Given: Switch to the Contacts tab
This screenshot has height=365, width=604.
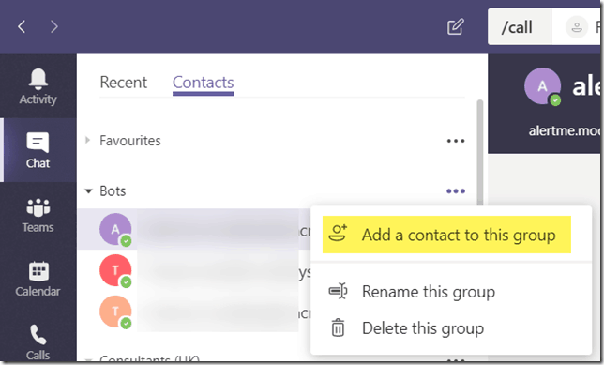Looking at the screenshot, I should tap(203, 83).
